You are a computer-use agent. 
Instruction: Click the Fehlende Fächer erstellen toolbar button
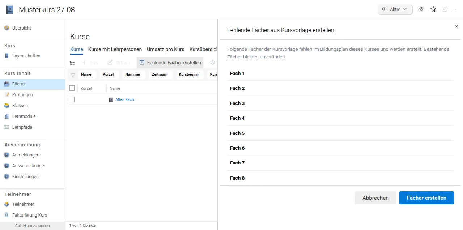click(170, 62)
